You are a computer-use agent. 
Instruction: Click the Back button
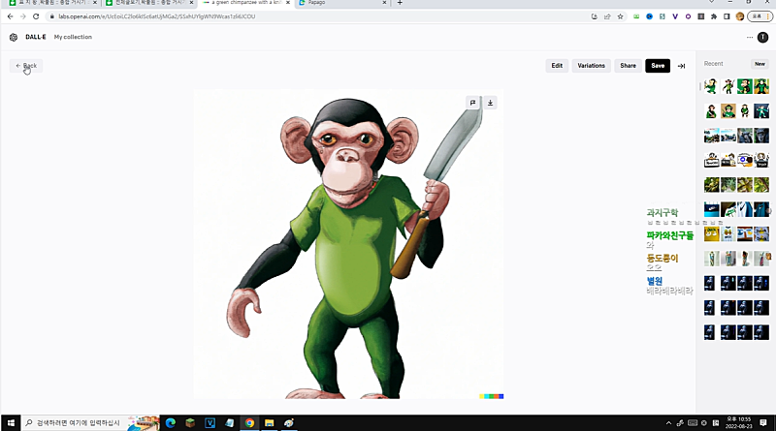[x=26, y=66]
